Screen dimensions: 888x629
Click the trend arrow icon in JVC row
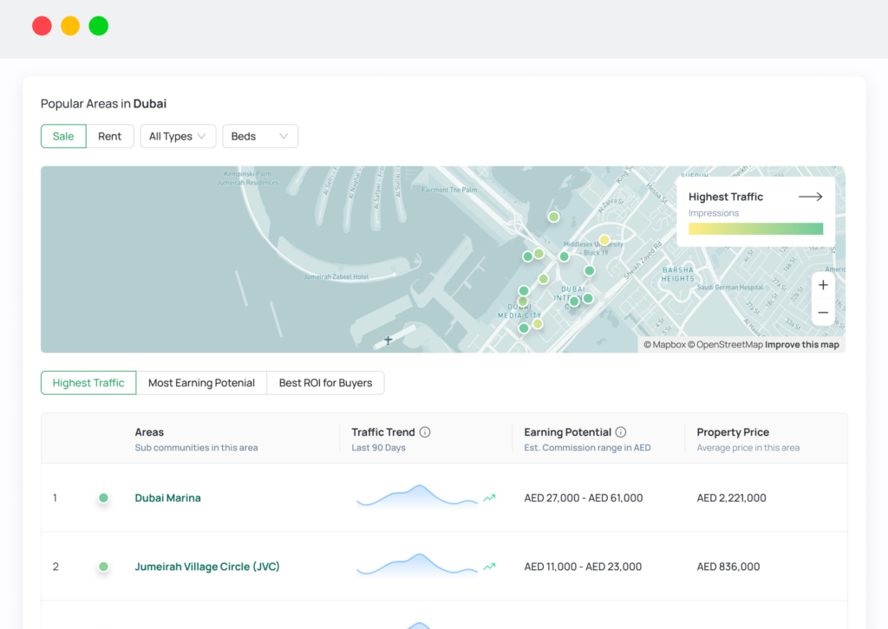489,567
